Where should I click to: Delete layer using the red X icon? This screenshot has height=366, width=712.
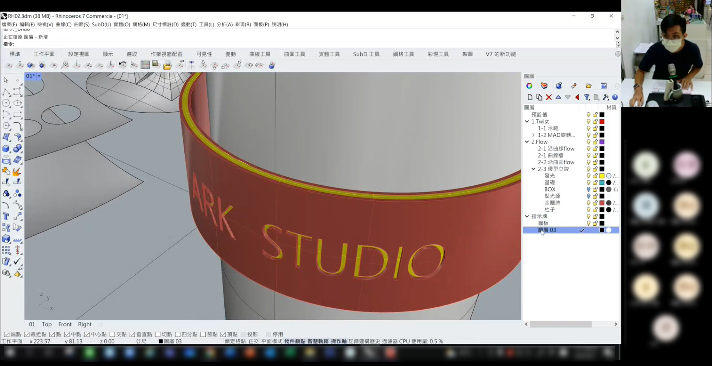coord(549,97)
